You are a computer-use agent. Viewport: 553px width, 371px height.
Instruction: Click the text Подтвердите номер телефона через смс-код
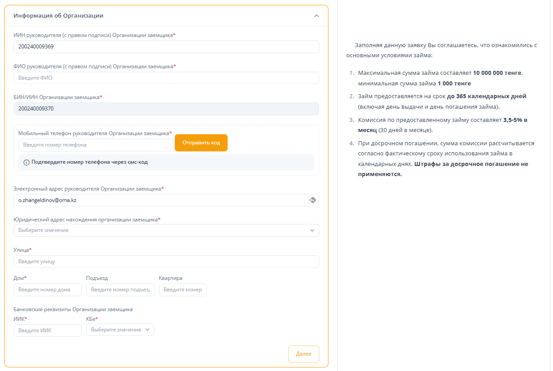tap(89, 162)
